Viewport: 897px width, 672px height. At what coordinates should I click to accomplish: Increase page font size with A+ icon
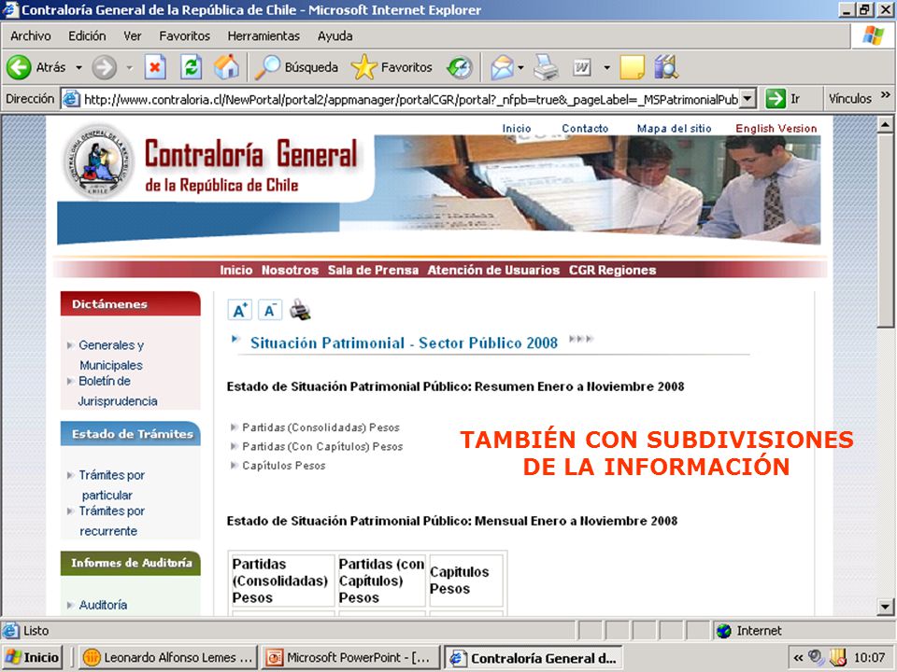[240, 310]
